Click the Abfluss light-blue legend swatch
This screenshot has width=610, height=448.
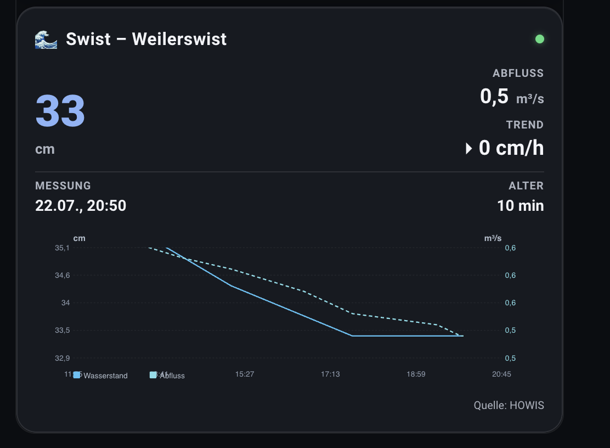pos(153,375)
